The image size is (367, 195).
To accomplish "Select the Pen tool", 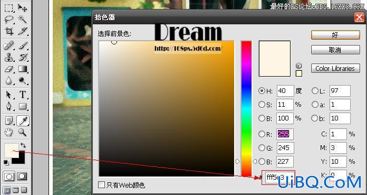I will coord(9,106).
